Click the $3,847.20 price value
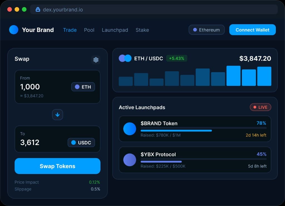Screen dimensions: 285x206 (255, 58)
